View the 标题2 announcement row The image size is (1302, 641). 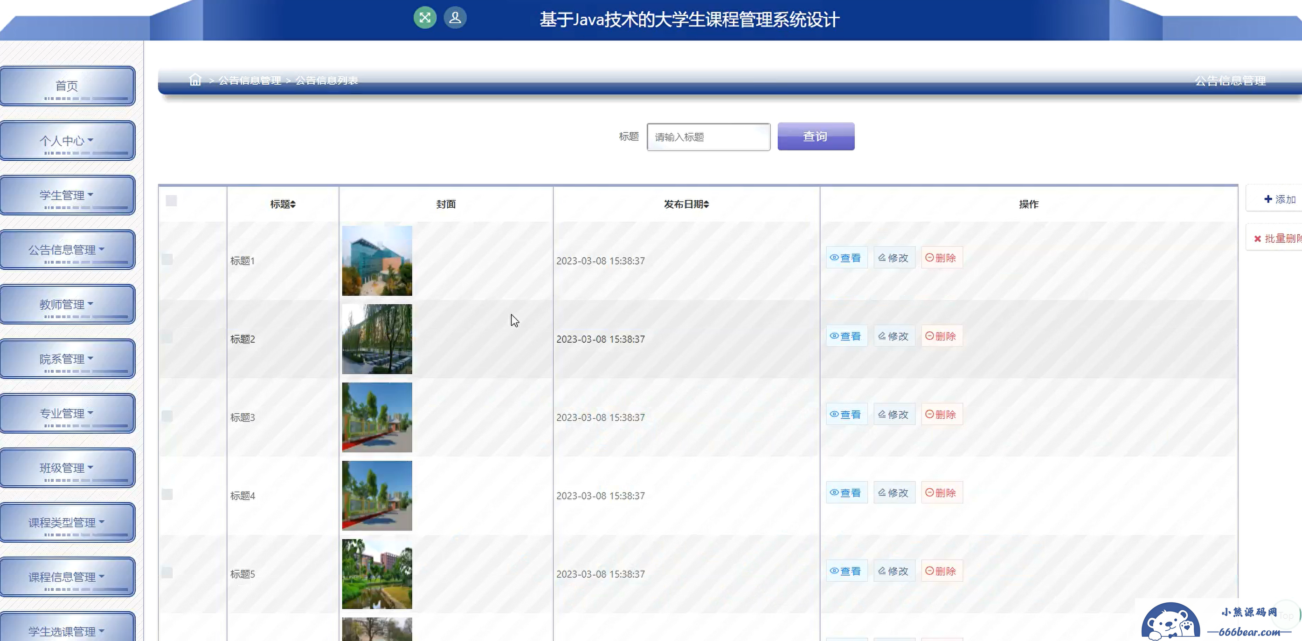[846, 336]
